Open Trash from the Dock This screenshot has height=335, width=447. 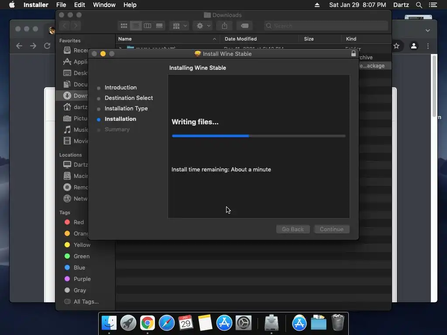[x=338, y=322]
